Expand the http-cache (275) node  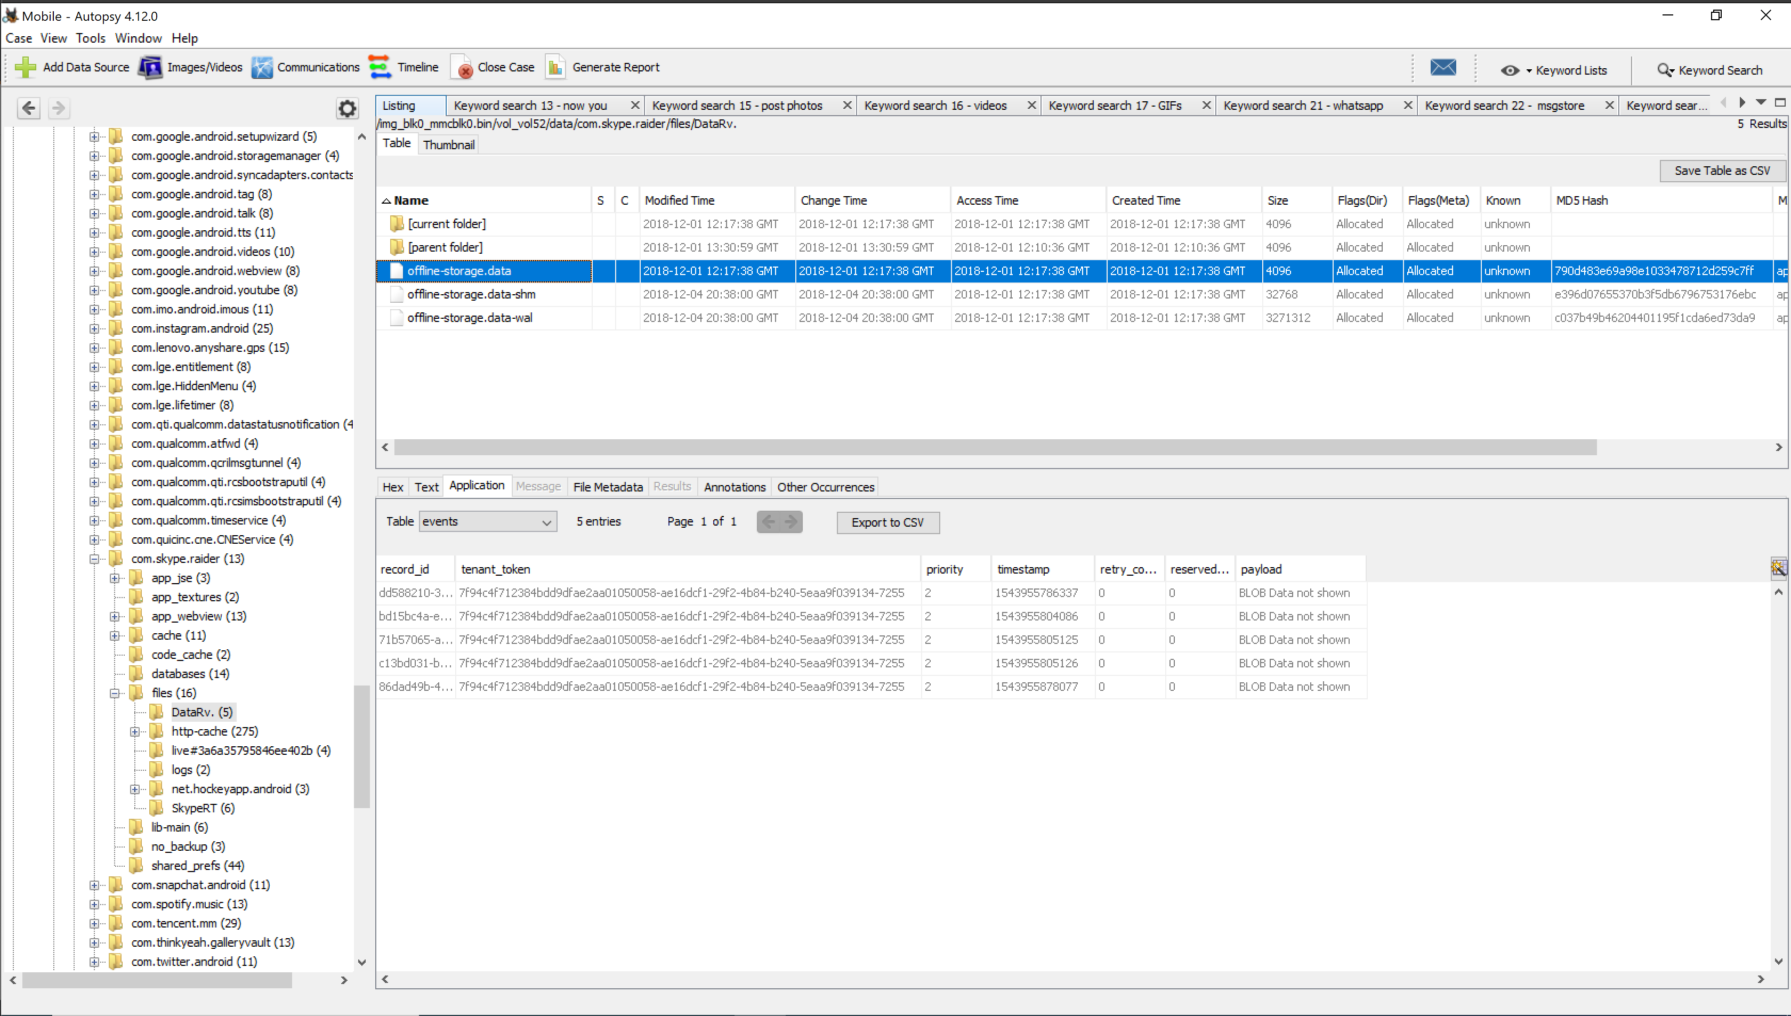[135, 731]
